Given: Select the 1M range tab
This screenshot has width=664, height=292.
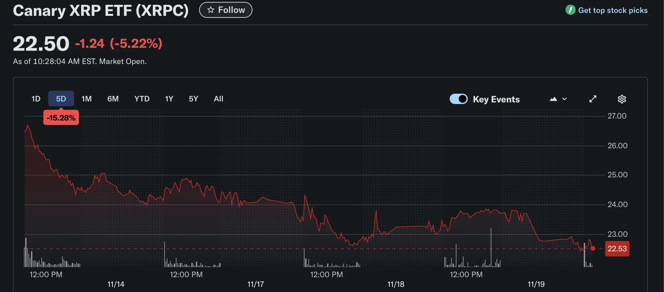Looking at the screenshot, I should click(x=86, y=99).
